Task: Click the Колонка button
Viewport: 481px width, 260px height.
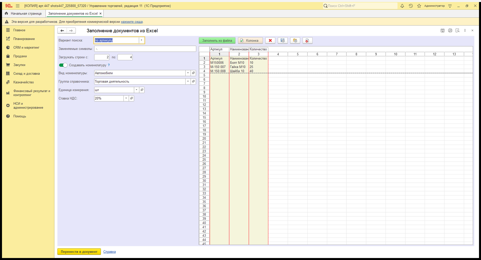Action: [x=250, y=41]
